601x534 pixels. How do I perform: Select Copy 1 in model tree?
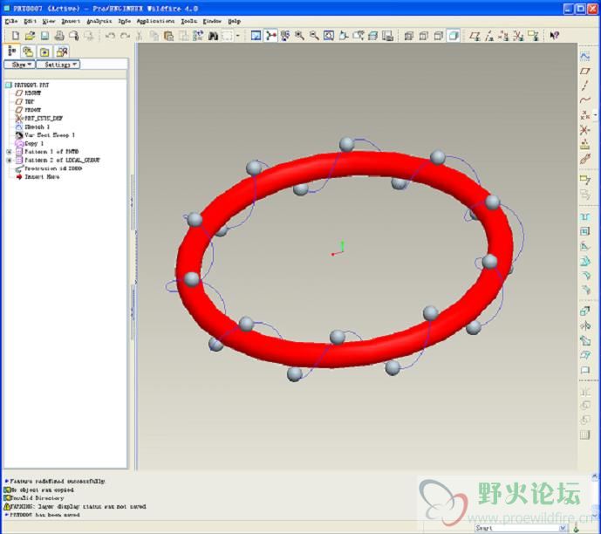point(30,143)
